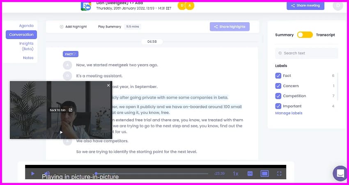Open the Manage labels link
Viewport: 349px width, 185px height.
(288, 113)
